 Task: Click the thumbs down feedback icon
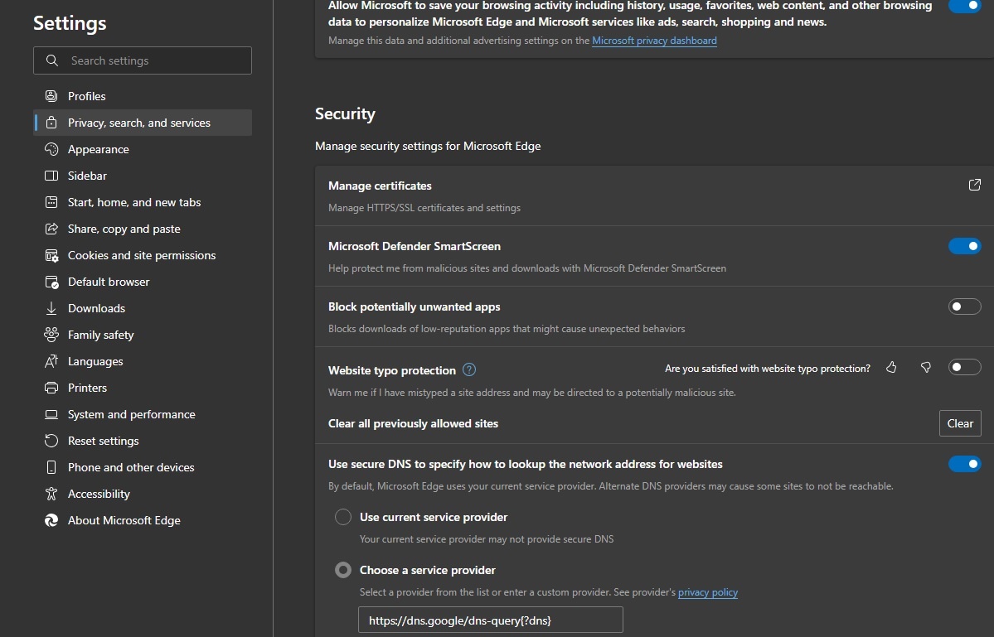tap(926, 368)
